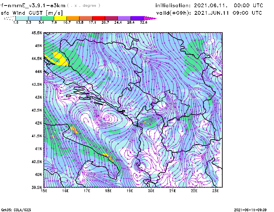
Task: Click the legend value 5.4
Action: pyautogui.click(x=41, y=22)
